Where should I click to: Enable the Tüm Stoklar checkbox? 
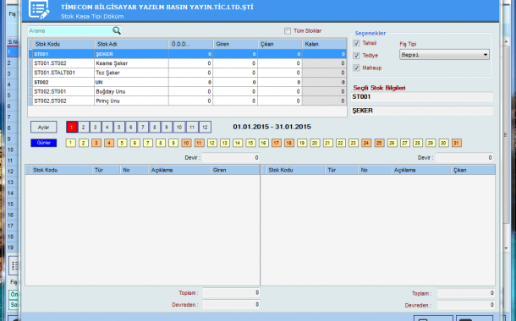point(288,31)
